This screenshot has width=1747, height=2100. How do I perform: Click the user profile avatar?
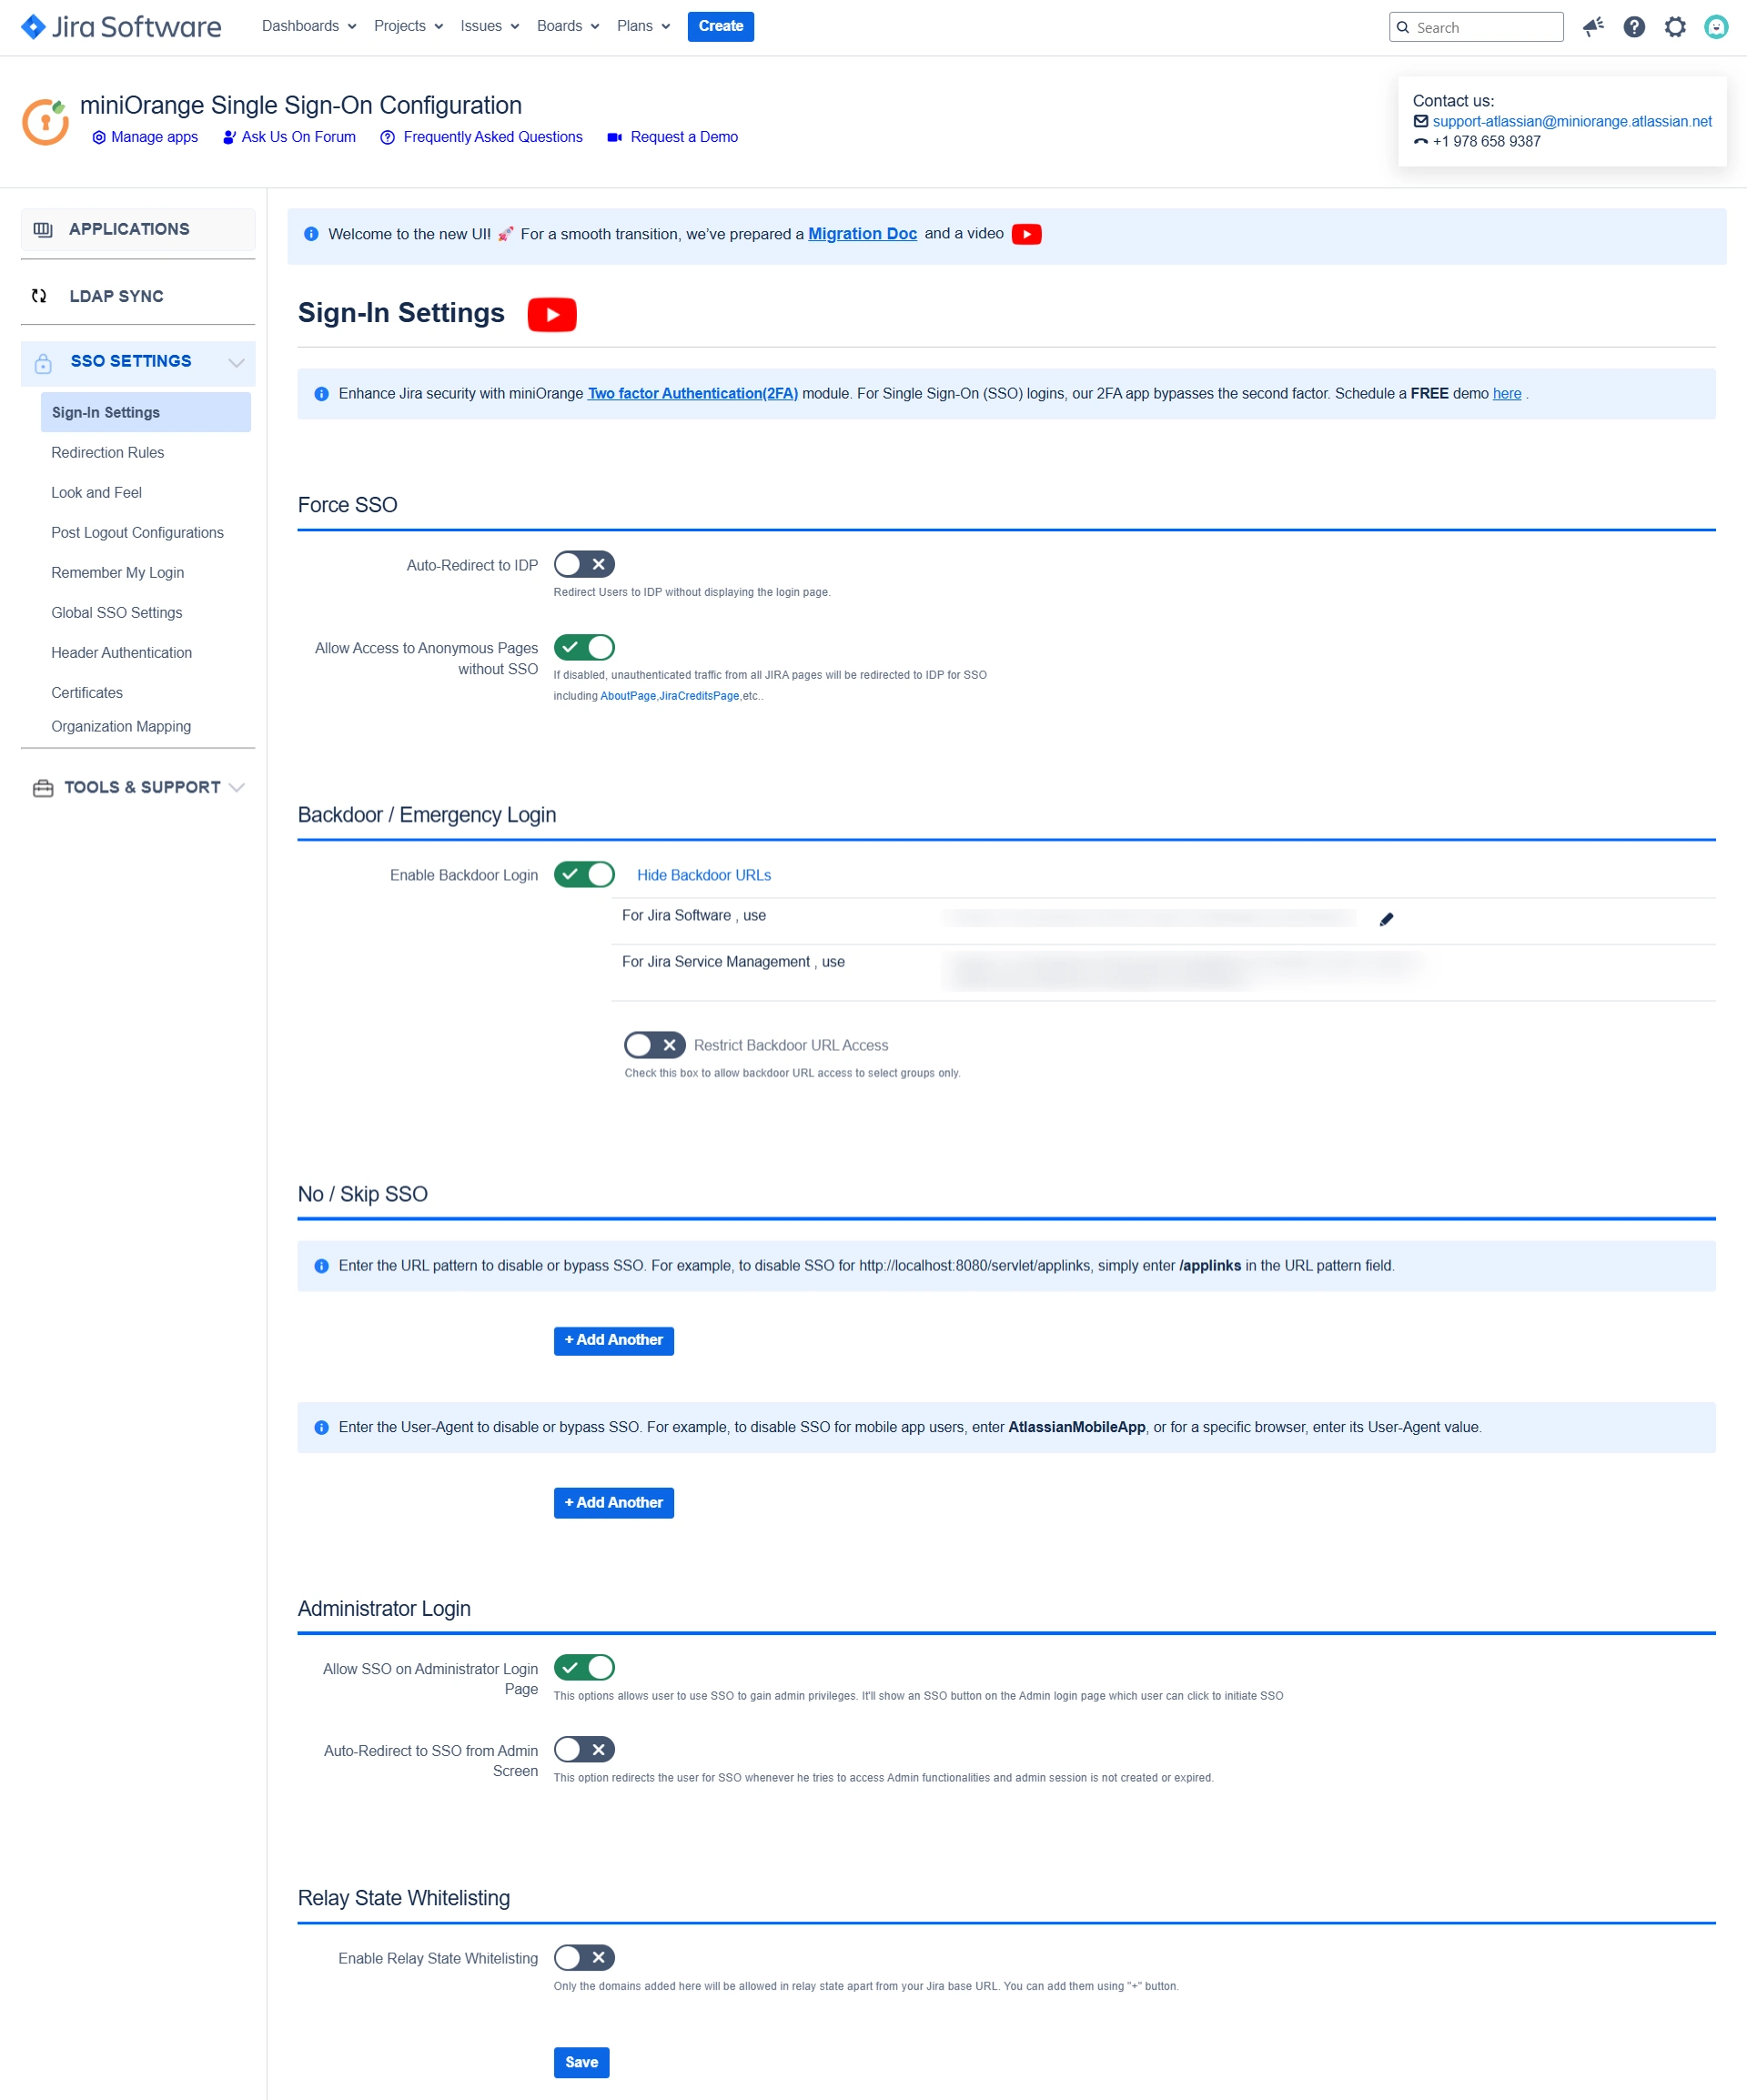pyautogui.click(x=1716, y=27)
